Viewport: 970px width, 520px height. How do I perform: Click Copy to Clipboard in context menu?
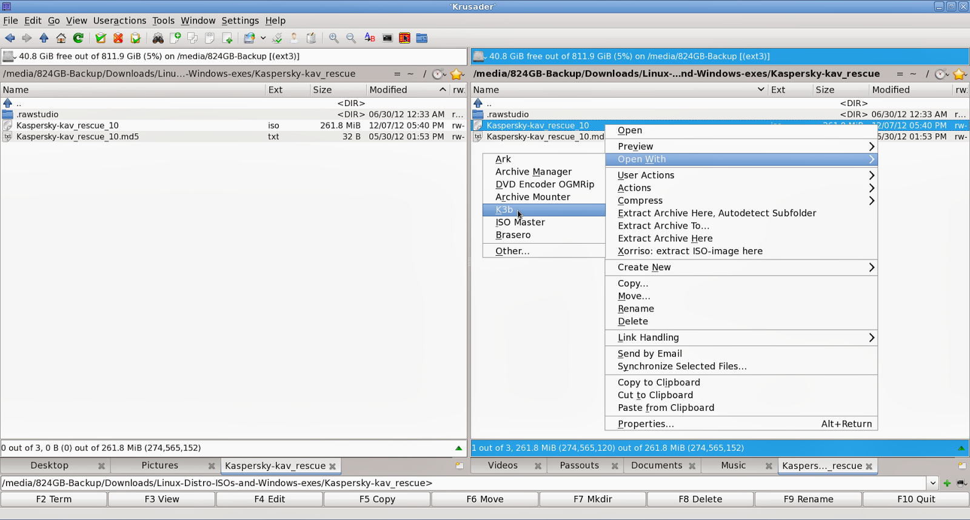pos(741,382)
